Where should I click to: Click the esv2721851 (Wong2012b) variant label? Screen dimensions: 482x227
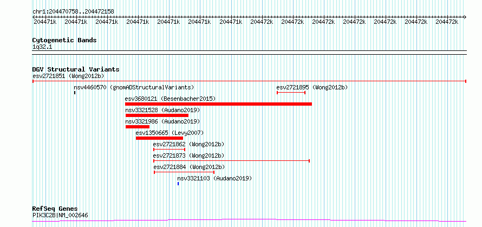(68, 76)
